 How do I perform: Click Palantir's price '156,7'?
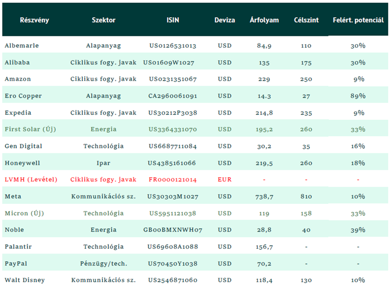[x=264, y=247]
